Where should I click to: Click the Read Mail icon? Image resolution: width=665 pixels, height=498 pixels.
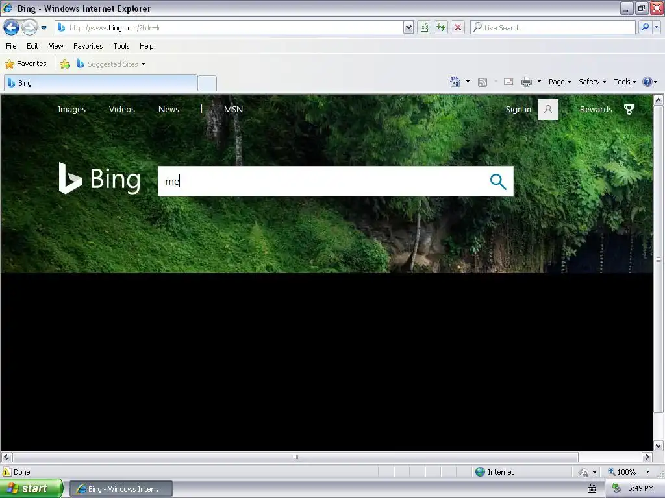pyautogui.click(x=508, y=82)
